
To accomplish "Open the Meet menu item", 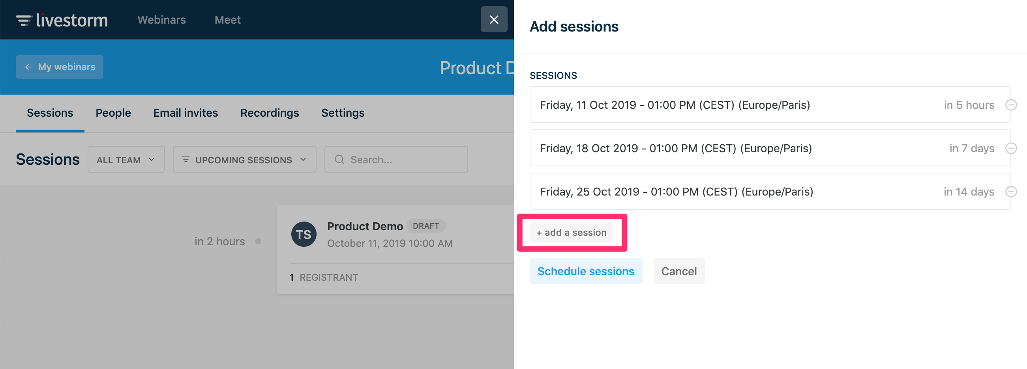I will point(227,20).
